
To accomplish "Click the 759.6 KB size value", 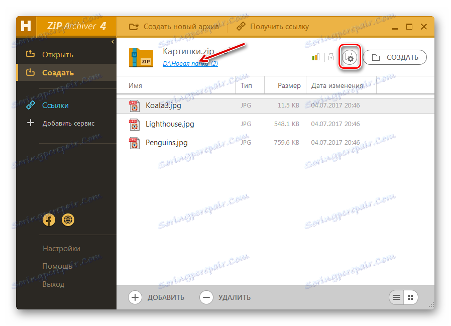I will (x=286, y=143).
